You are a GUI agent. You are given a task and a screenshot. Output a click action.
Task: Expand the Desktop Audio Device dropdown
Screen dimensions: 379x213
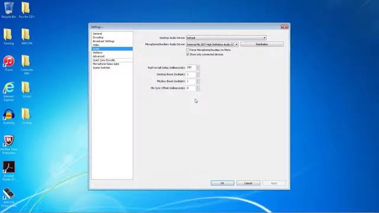click(226, 38)
